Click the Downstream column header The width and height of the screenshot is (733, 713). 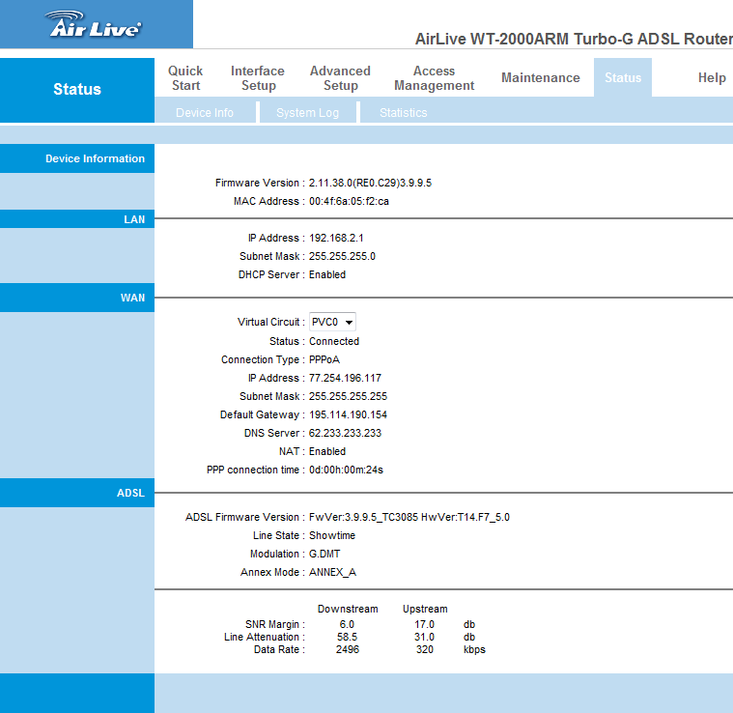pos(348,610)
